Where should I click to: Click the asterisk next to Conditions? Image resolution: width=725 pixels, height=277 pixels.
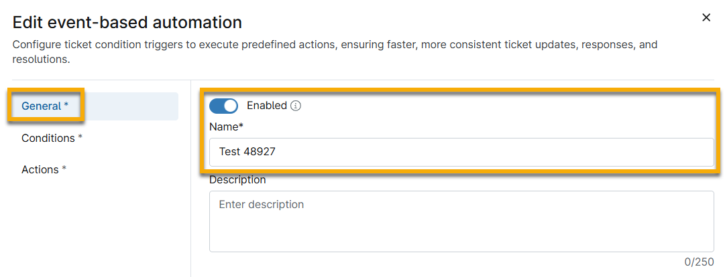pos(80,137)
